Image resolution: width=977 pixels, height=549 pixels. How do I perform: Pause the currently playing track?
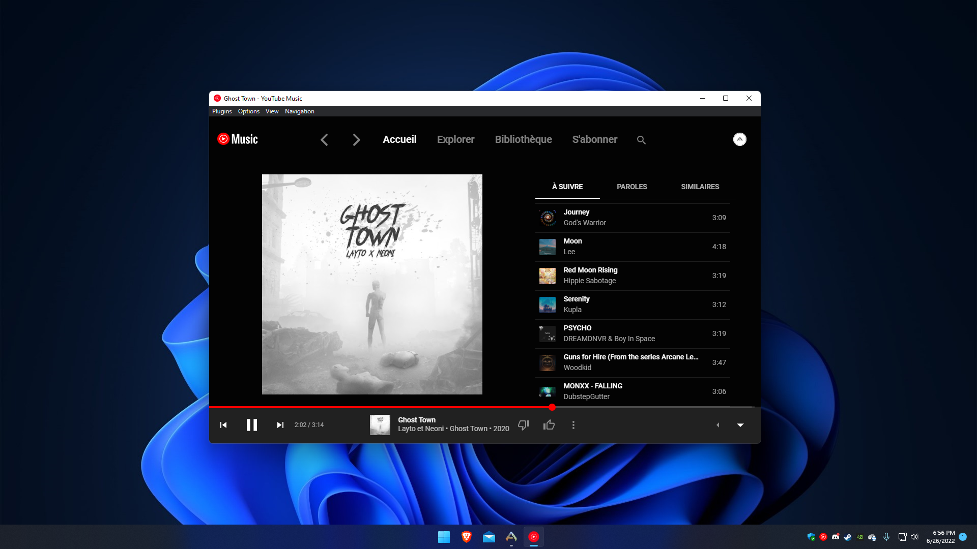[251, 424]
